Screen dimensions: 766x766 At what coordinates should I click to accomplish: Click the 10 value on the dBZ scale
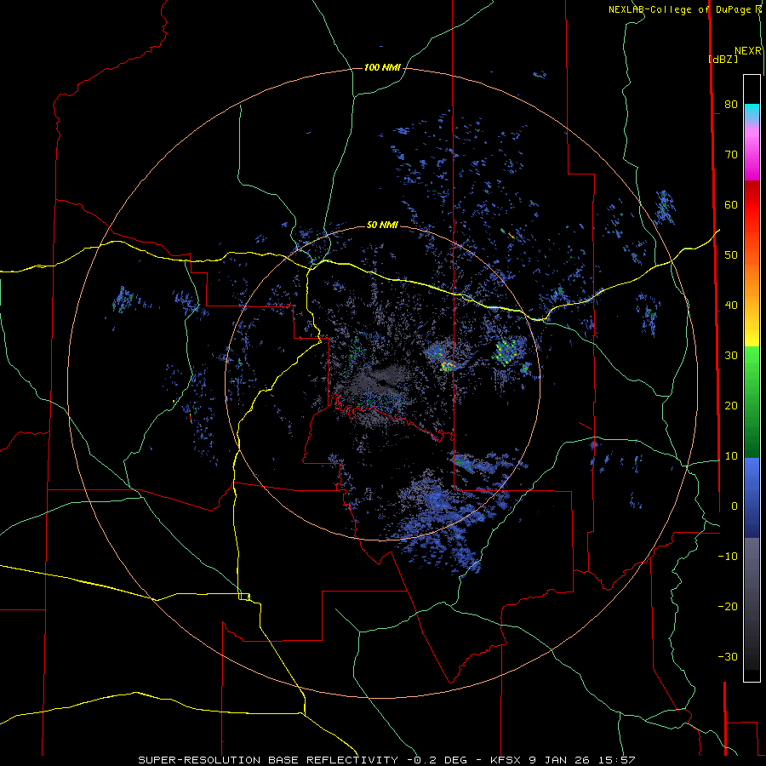click(731, 456)
